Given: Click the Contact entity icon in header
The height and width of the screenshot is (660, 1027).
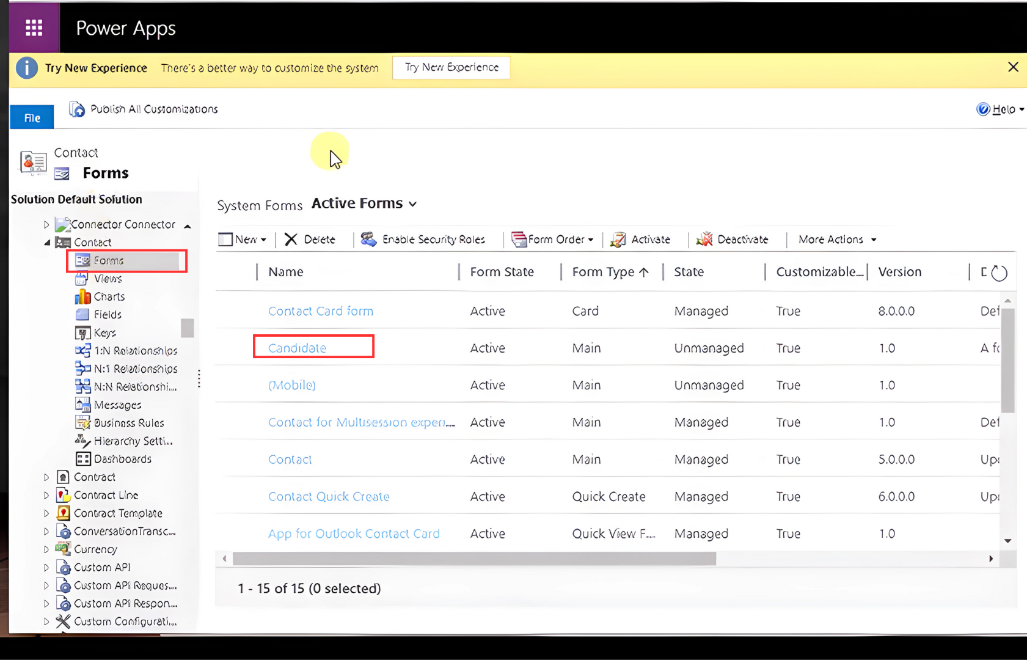Looking at the screenshot, I should pyautogui.click(x=33, y=163).
